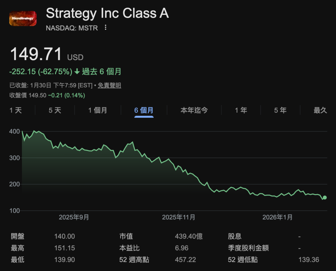Select the 1 個月 time range
The image size is (336, 271).
[98, 110]
